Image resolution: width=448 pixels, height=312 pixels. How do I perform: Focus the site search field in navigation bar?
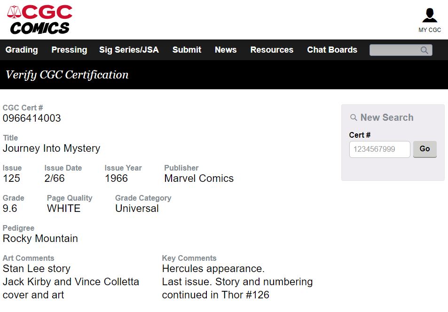point(401,50)
